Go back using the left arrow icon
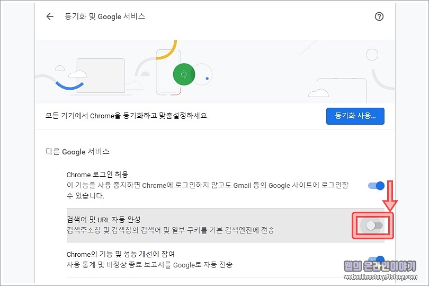Viewport: 429px width, 286px height. [x=50, y=16]
